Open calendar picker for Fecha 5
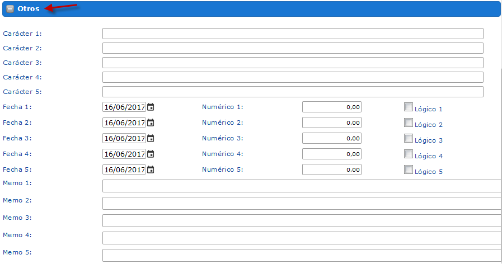Image resolution: width=502 pixels, height=264 pixels. pyautogui.click(x=151, y=169)
